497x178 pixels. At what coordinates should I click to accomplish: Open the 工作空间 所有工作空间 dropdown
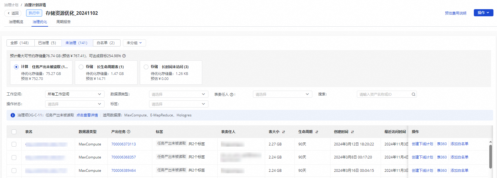tap(75, 94)
